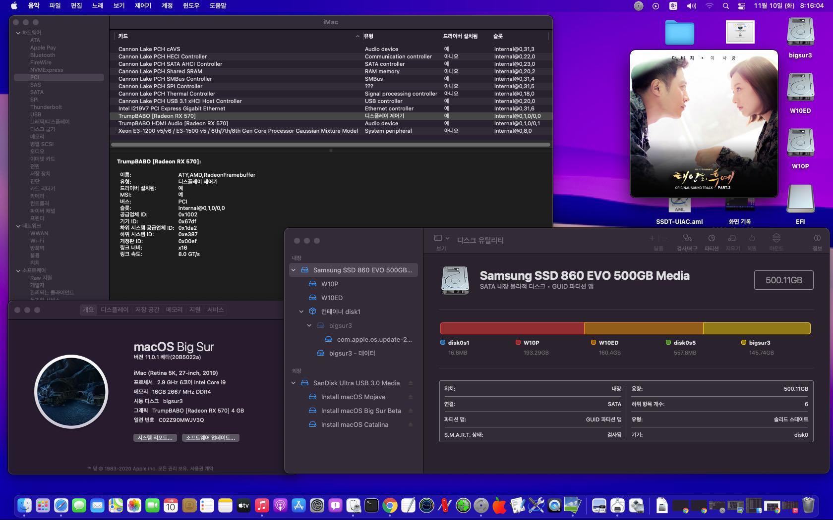Select PCI in System Information sidebar
833x520 pixels.
(x=59, y=77)
